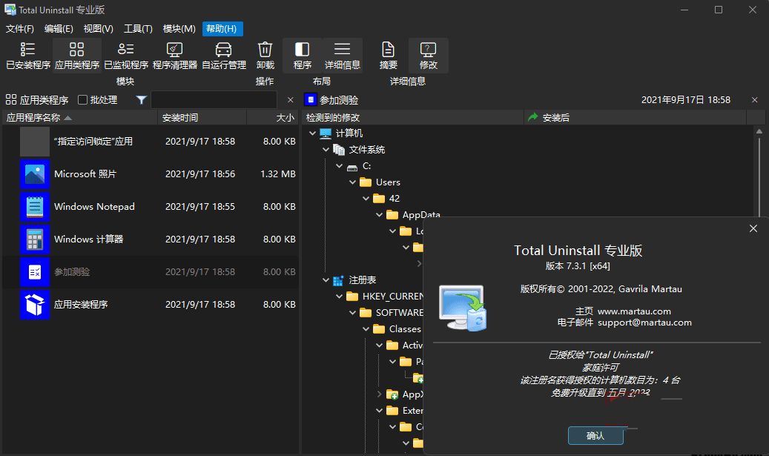Select the 已监视程序 toolbar icon
This screenshot has height=456, width=769.
click(126, 56)
